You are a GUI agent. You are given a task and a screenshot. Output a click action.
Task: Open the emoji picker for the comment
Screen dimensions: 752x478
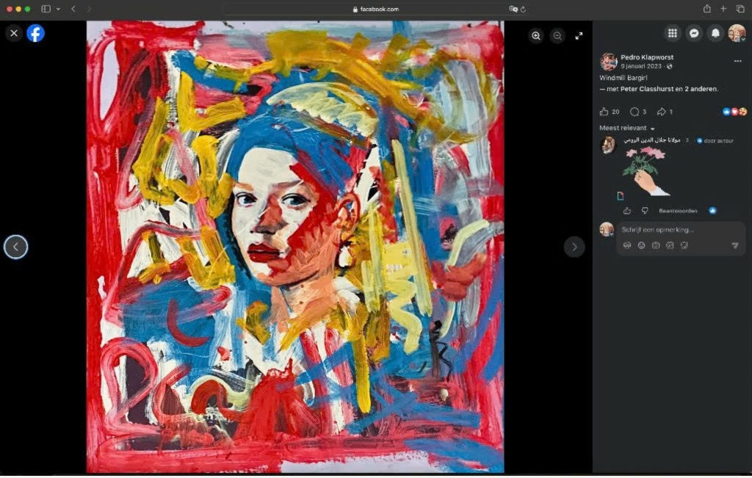click(641, 245)
